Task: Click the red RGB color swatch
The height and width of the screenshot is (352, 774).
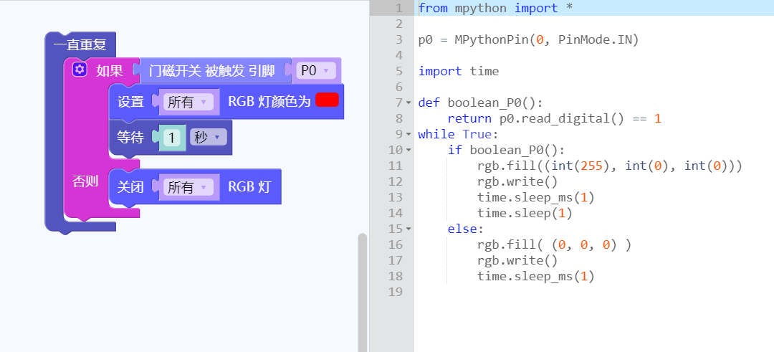Action: tap(327, 100)
